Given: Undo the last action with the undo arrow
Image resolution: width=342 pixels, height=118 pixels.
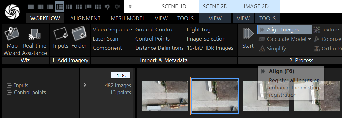Looking at the screenshot, I should (x=107, y=7).
